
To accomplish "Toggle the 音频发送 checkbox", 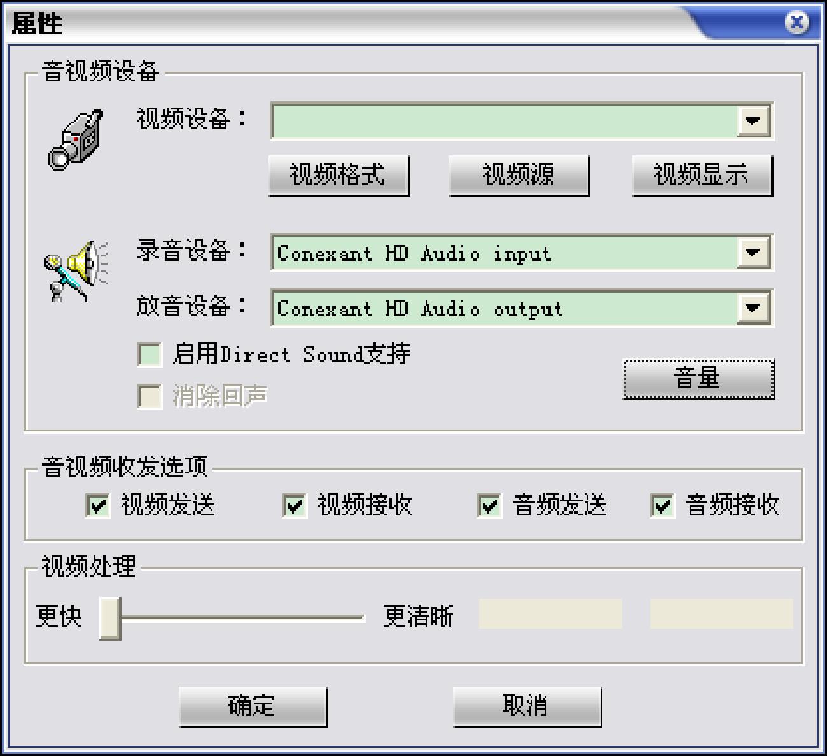I will [x=489, y=505].
